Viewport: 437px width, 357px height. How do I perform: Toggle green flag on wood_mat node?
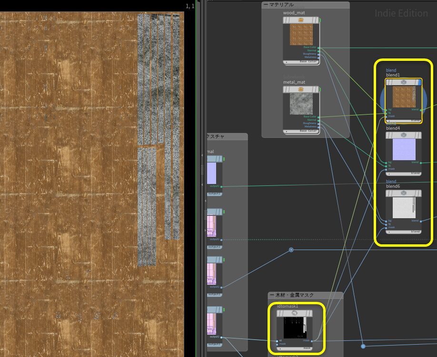pos(320,20)
